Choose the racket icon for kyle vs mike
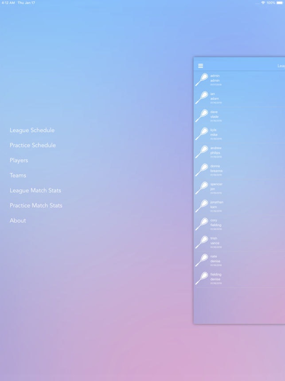 [202, 134]
